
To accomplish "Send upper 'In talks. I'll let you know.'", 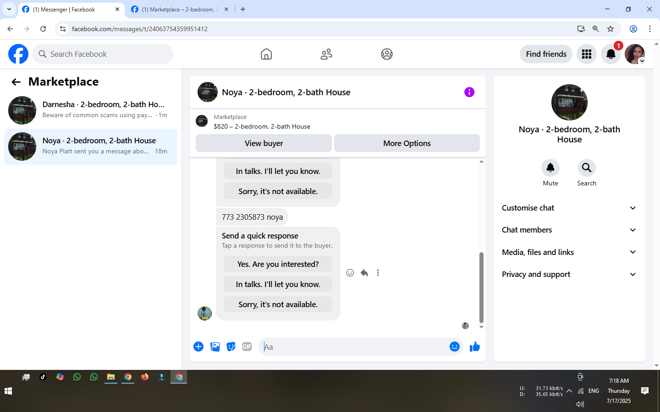I will 278,171.
